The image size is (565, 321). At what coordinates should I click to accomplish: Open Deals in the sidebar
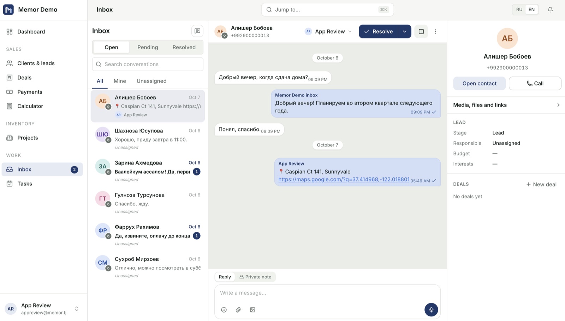[x=42, y=78]
